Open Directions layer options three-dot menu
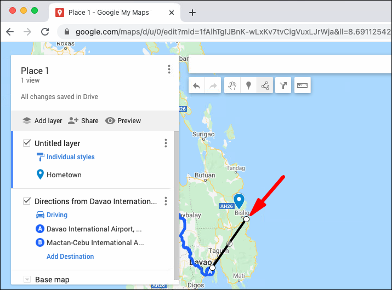392x290 pixels. [x=166, y=201]
